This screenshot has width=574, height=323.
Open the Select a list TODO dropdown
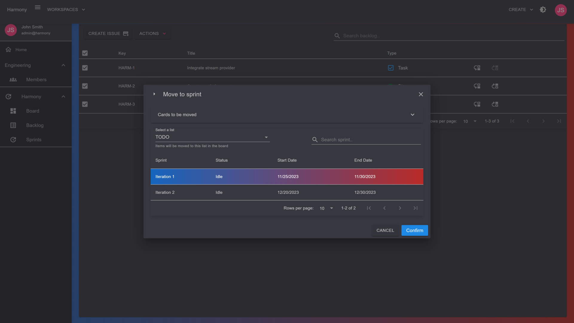tap(212, 137)
